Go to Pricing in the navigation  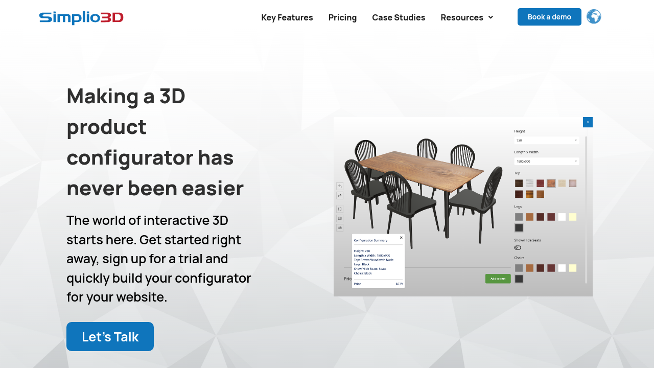click(x=342, y=17)
